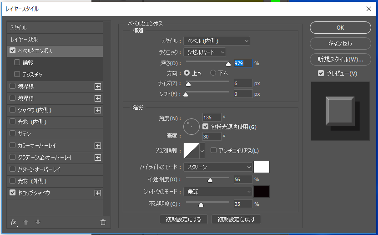Viewport: 378px width, 235px height.
Task: Click the move effect down arrow
Action: tap(38, 222)
